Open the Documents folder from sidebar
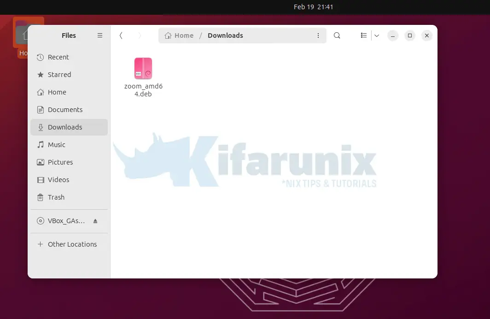Viewport: 490px width, 319px height. tap(65, 110)
